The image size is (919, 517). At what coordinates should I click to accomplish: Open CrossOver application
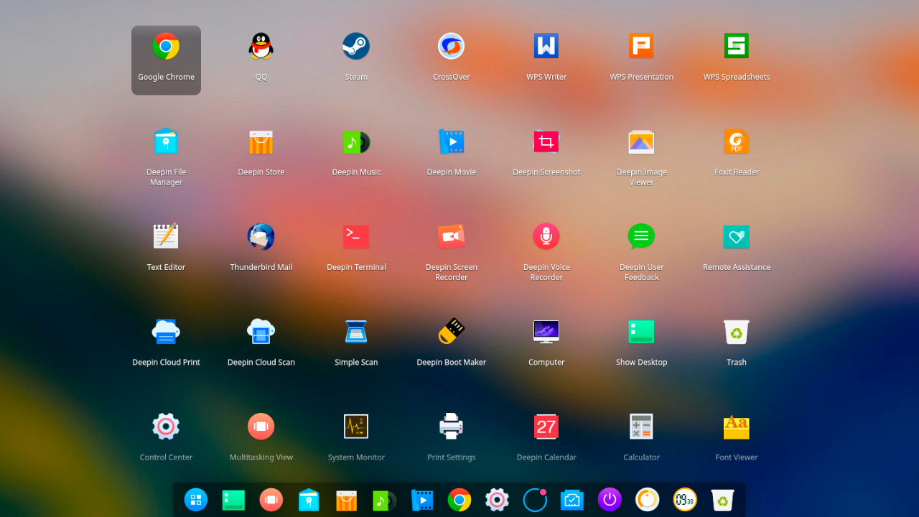(x=452, y=47)
